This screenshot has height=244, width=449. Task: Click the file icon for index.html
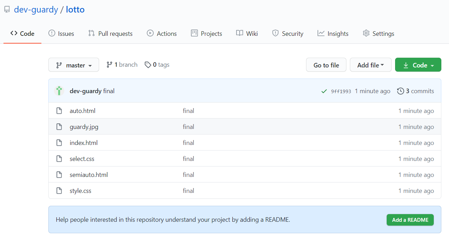point(59,143)
